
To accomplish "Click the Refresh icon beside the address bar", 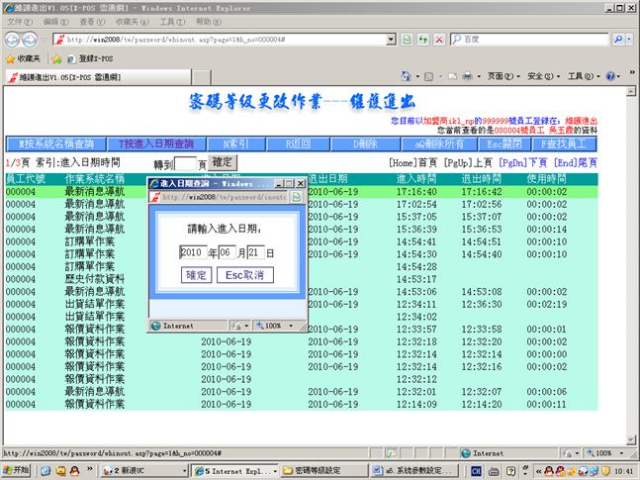I will [x=423, y=40].
